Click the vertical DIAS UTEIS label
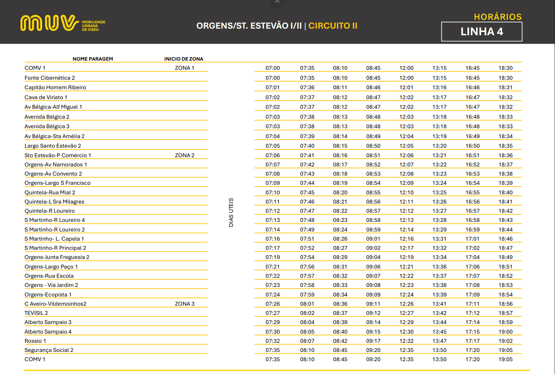 click(x=231, y=212)
